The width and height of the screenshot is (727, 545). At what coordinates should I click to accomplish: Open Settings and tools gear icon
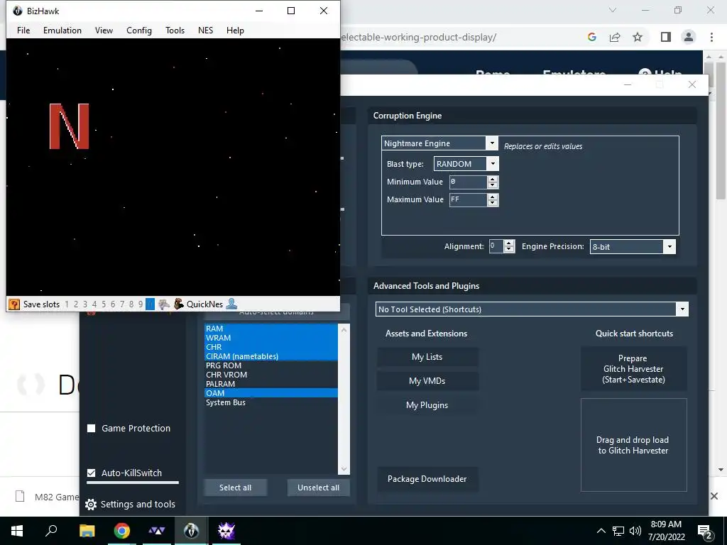pos(91,505)
